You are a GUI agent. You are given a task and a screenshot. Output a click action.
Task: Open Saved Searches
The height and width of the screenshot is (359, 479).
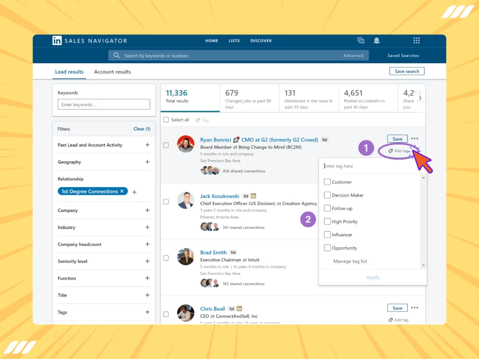pos(403,56)
